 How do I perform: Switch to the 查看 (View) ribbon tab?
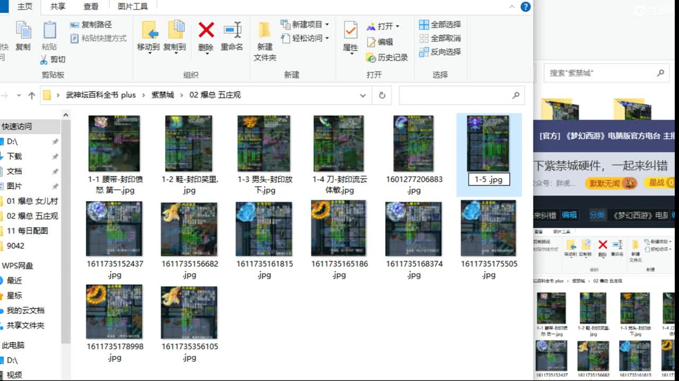91,6
